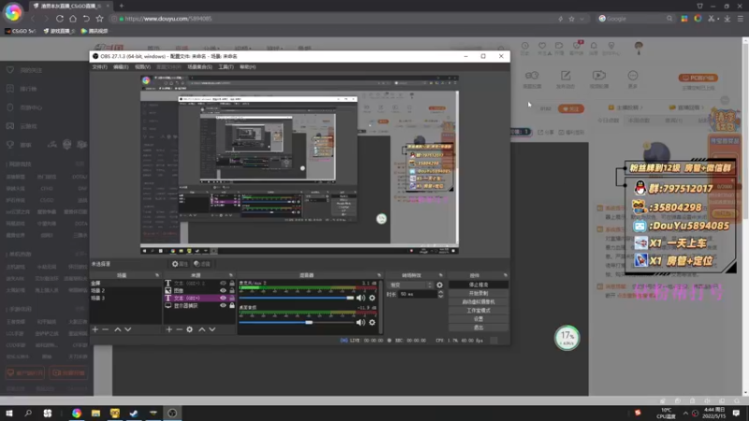This screenshot has height=421, width=749.
Task: Open Douyu user avatar in header
Action: pos(639,47)
